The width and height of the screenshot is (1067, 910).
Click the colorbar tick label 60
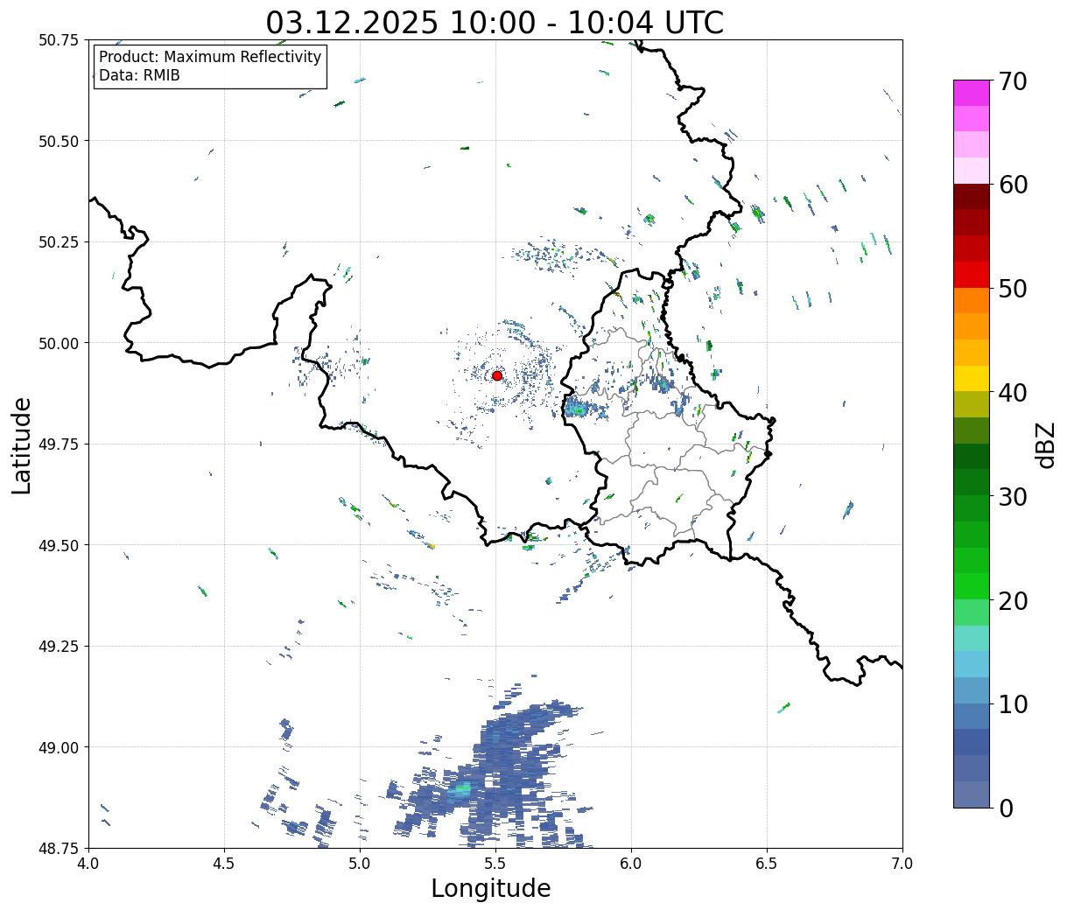point(1013,185)
